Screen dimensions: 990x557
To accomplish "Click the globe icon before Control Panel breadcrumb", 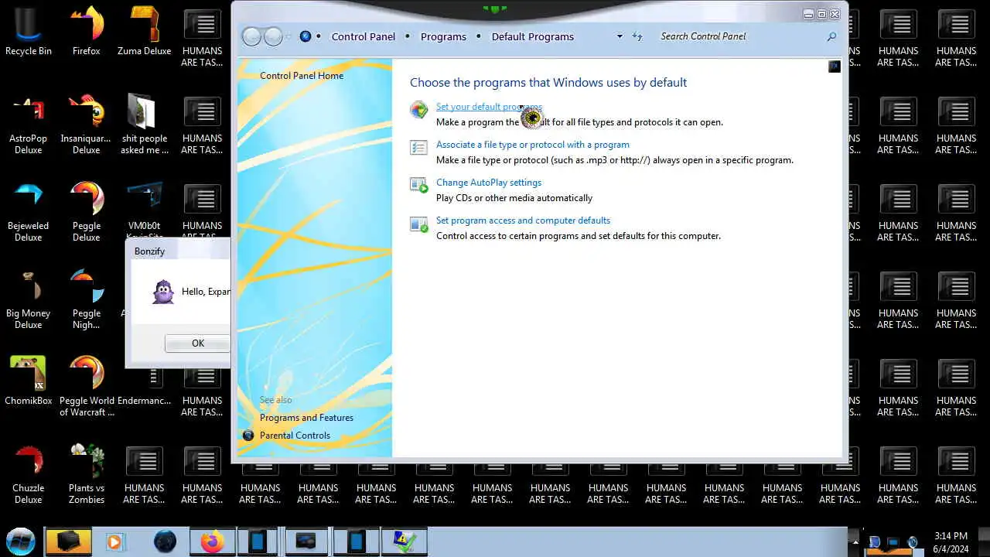I will 306,36.
